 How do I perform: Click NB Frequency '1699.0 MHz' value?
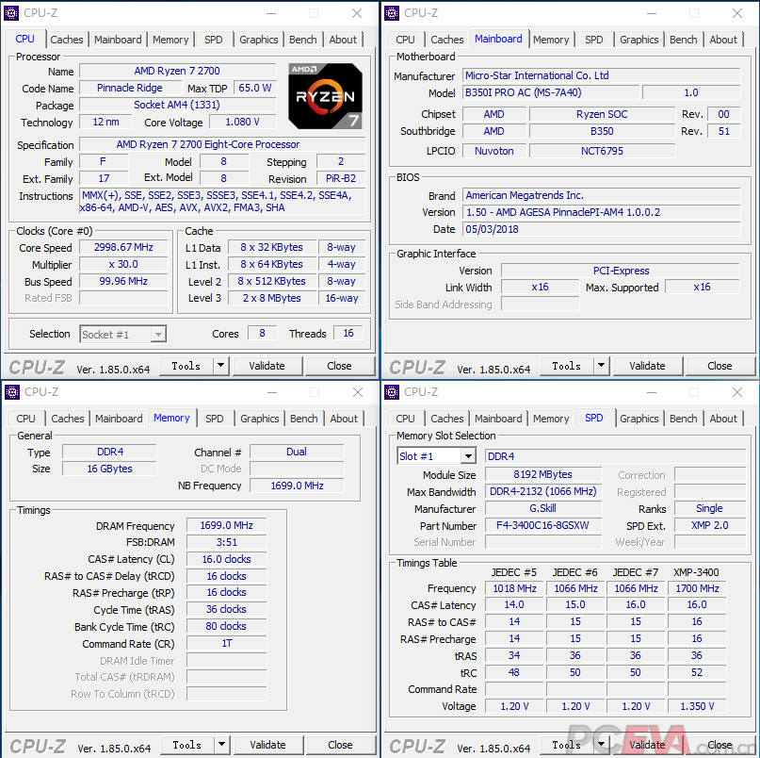click(x=297, y=486)
